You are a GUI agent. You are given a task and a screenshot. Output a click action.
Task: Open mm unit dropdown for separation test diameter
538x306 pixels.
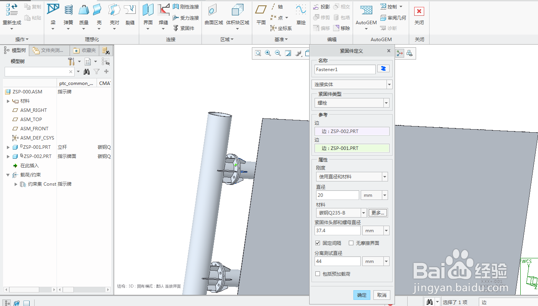[x=386, y=261]
